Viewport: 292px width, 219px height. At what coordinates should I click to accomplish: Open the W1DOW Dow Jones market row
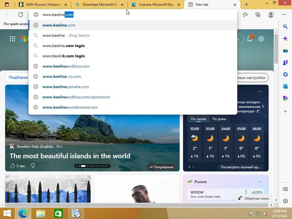click(x=226, y=194)
